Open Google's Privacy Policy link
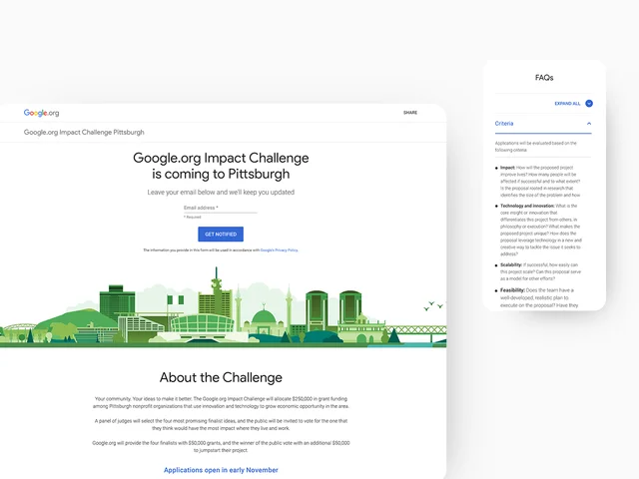 [x=280, y=249]
